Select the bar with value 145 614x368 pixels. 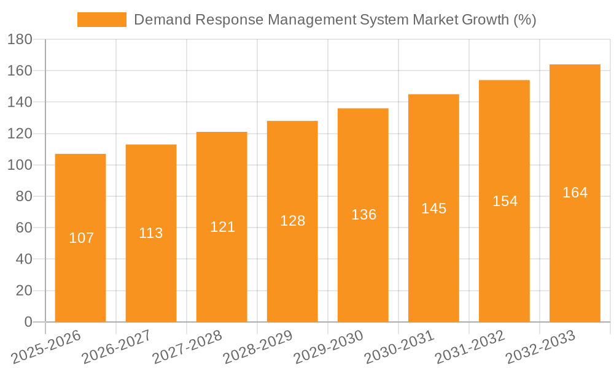[433, 209]
